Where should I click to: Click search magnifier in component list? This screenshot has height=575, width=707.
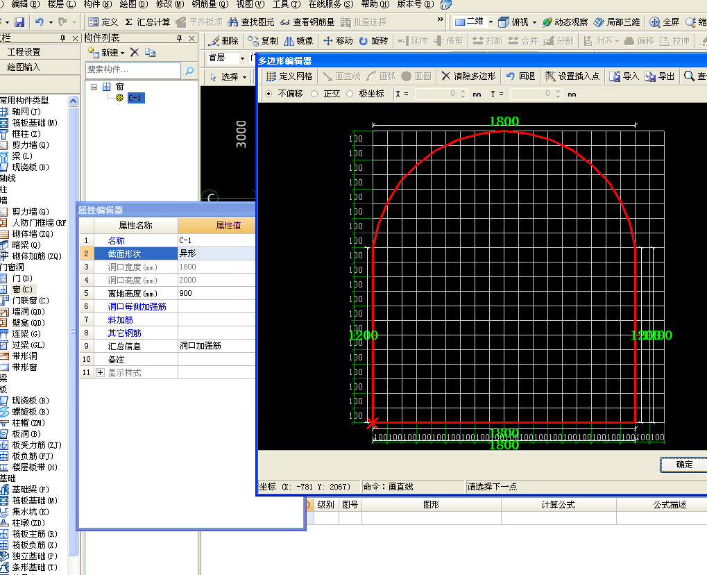point(189,70)
